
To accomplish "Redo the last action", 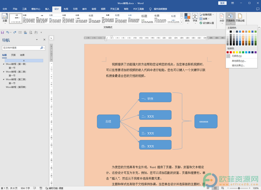I will [x=15, y=32].
